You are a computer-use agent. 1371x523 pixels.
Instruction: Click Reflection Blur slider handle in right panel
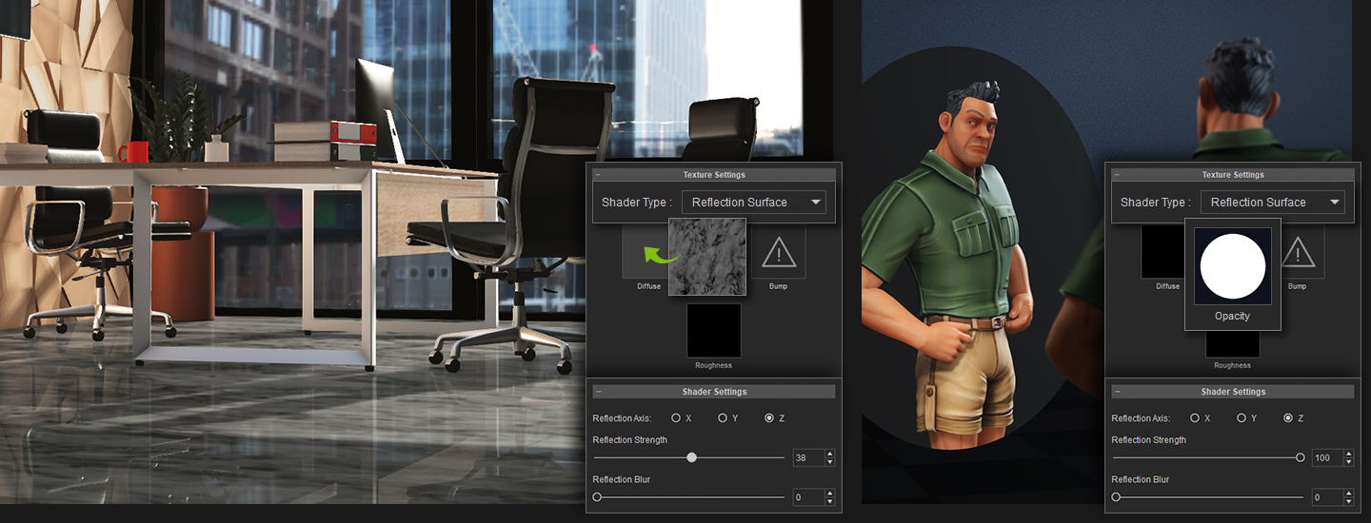pos(1116,497)
